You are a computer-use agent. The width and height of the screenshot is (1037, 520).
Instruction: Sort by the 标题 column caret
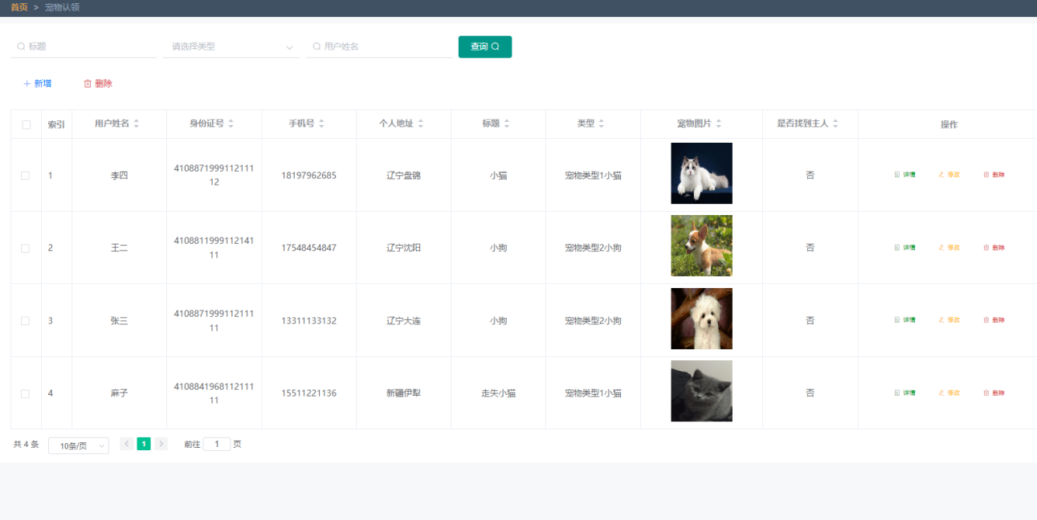508,124
